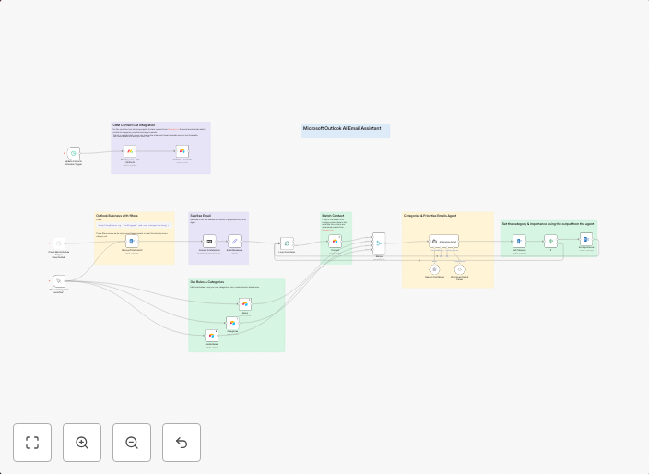Click the Microsoft Outlook AI Email Assistant title note
This screenshot has width=649, height=474.
point(345,130)
